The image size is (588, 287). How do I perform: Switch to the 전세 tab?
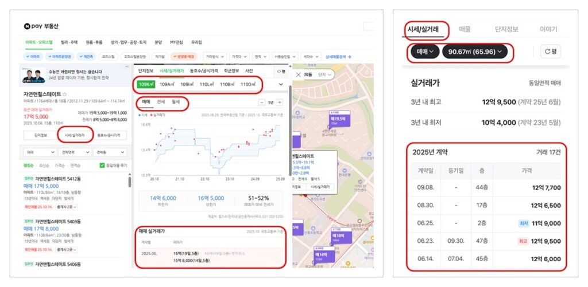[161, 102]
